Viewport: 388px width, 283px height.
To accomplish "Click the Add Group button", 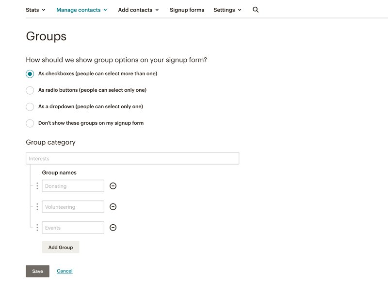I will tap(61, 247).
